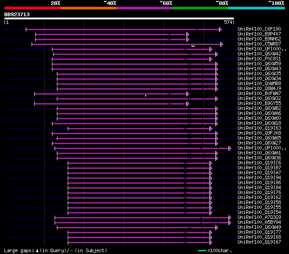The width and height of the screenshot is (289, 254).
Task: Click the query end position 574
Action: (x=228, y=22)
